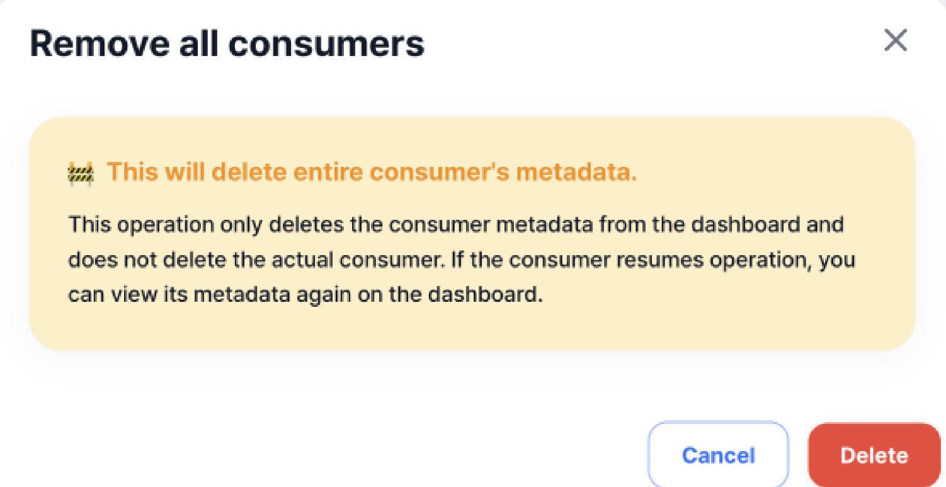Click Delete to remove all consumer metadata
This screenshot has height=487, width=946.
click(x=874, y=455)
